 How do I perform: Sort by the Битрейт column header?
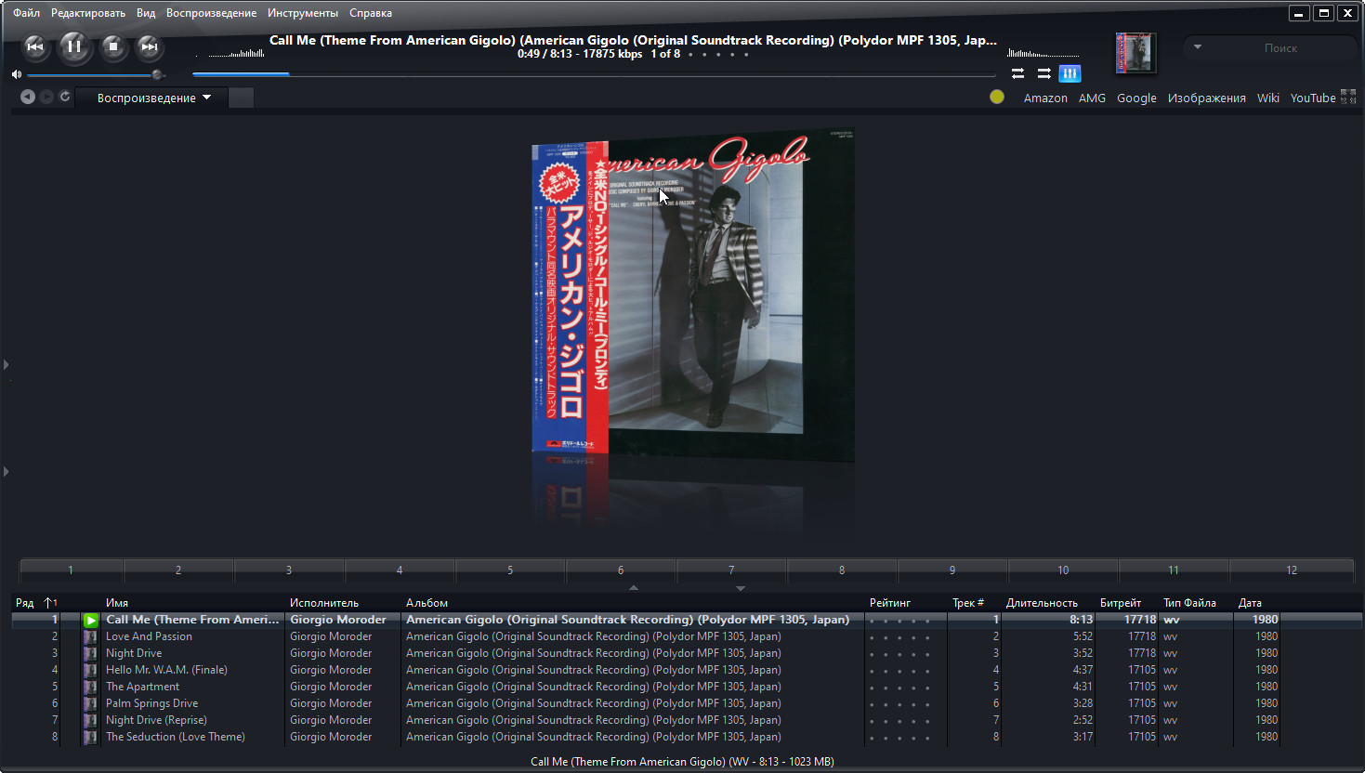[x=1121, y=603]
